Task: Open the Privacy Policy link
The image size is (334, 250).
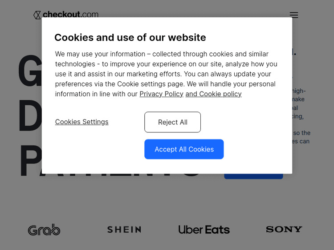Action: (x=161, y=94)
